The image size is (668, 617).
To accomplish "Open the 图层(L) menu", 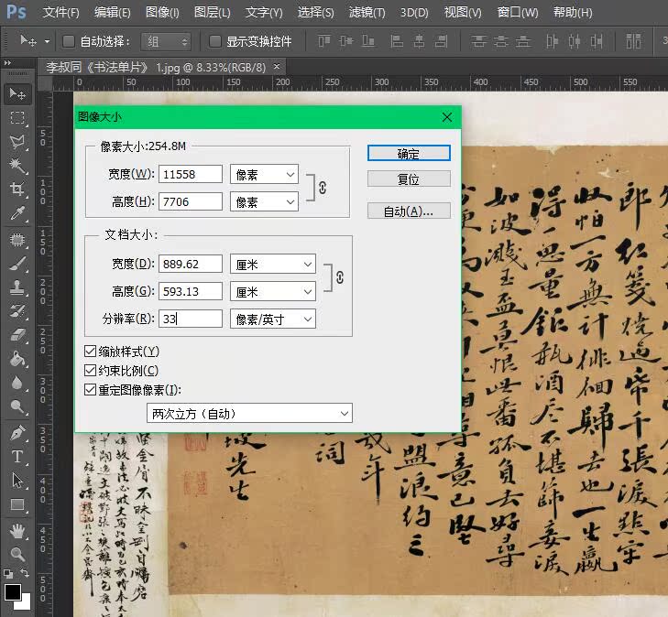I will 212,12.
